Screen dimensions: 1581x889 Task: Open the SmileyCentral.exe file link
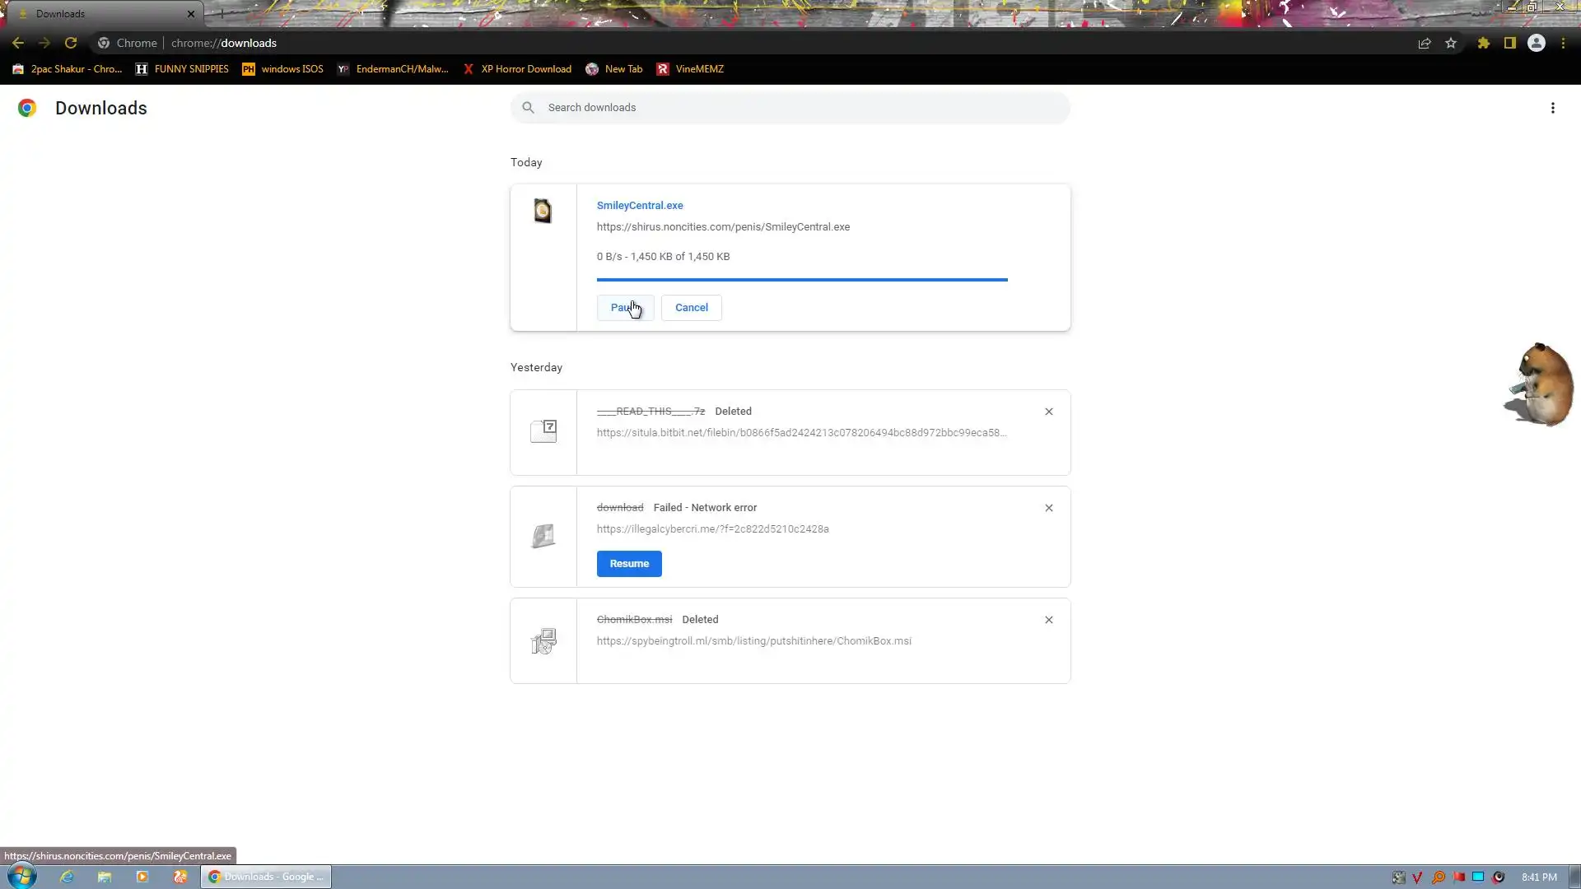pyautogui.click(x=639, y=206)
